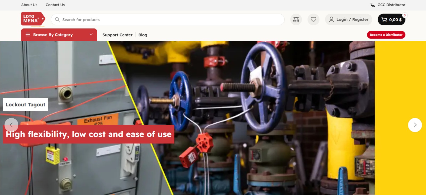
Task: Click the Browse By Category label
Action: (x=53, y=35)
